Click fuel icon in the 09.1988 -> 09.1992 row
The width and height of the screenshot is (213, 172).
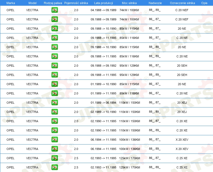pyautogui.click(x=54, y=65)
